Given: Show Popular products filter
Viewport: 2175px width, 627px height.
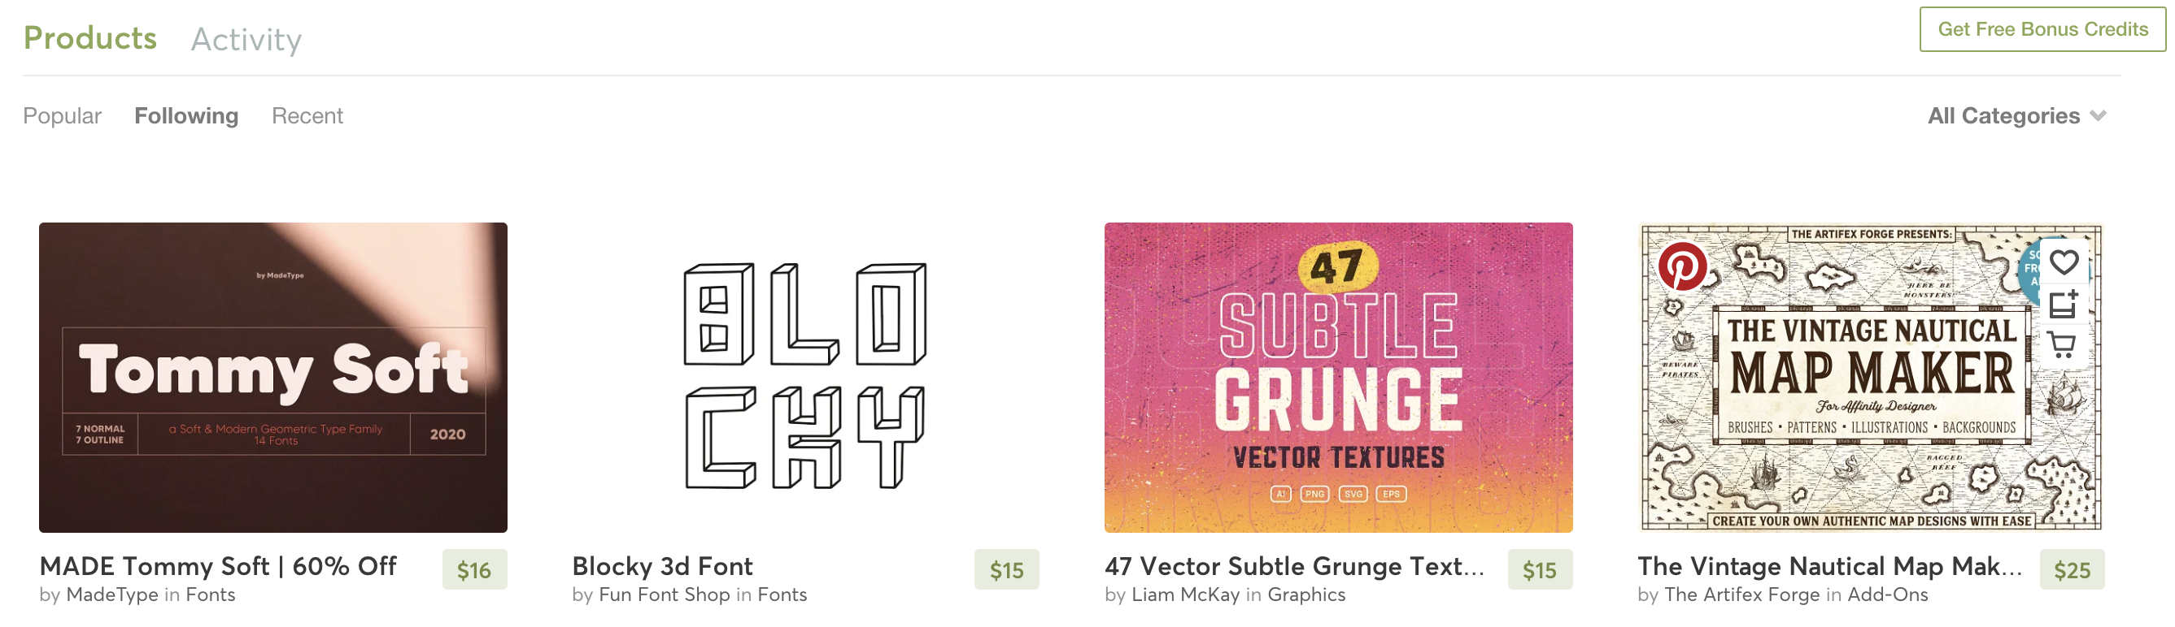Looking at the screenshot, I should click(62, 115).
